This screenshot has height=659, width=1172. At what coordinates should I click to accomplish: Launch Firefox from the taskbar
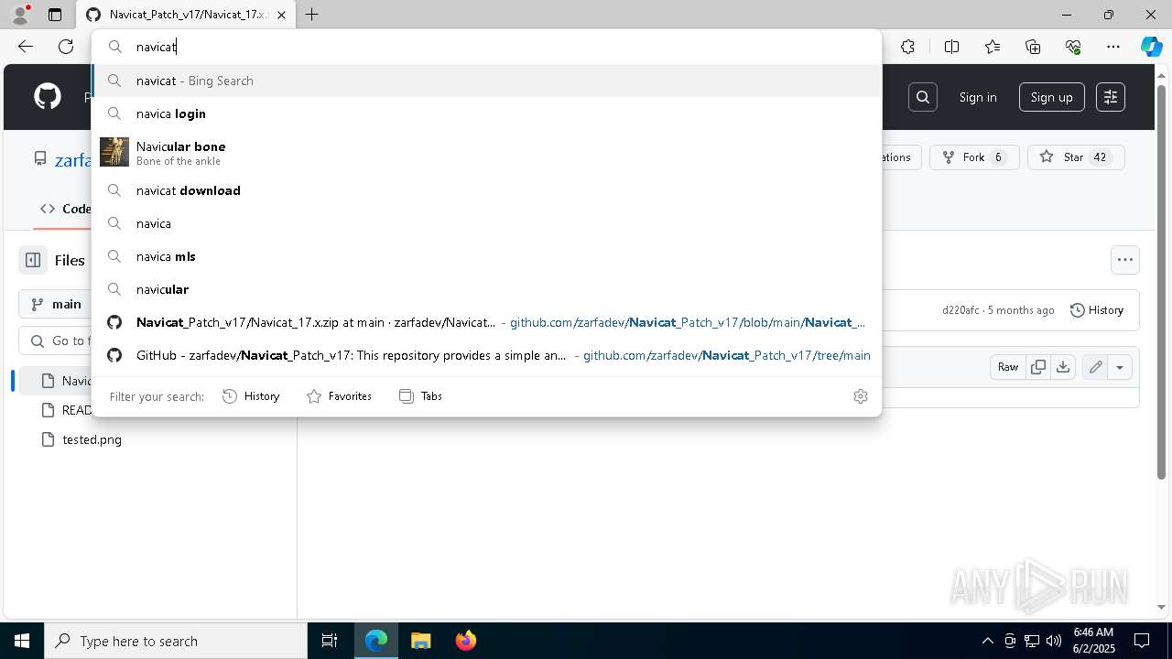point(465,641)
